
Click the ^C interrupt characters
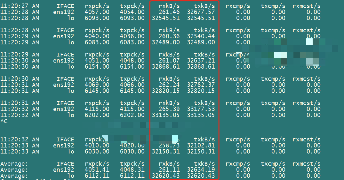coord(4,121)
